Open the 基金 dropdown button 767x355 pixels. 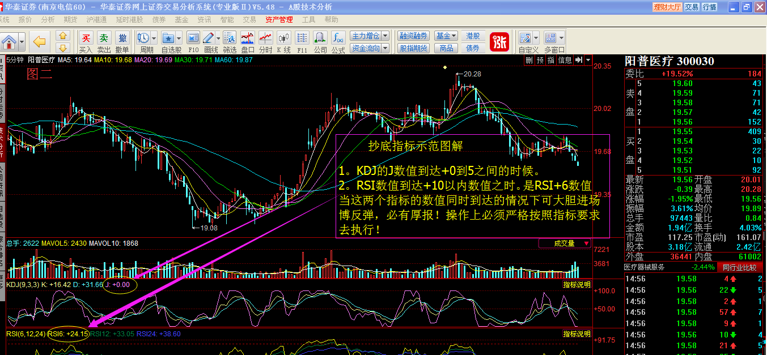pyautogui.click(x=446, y=36)
